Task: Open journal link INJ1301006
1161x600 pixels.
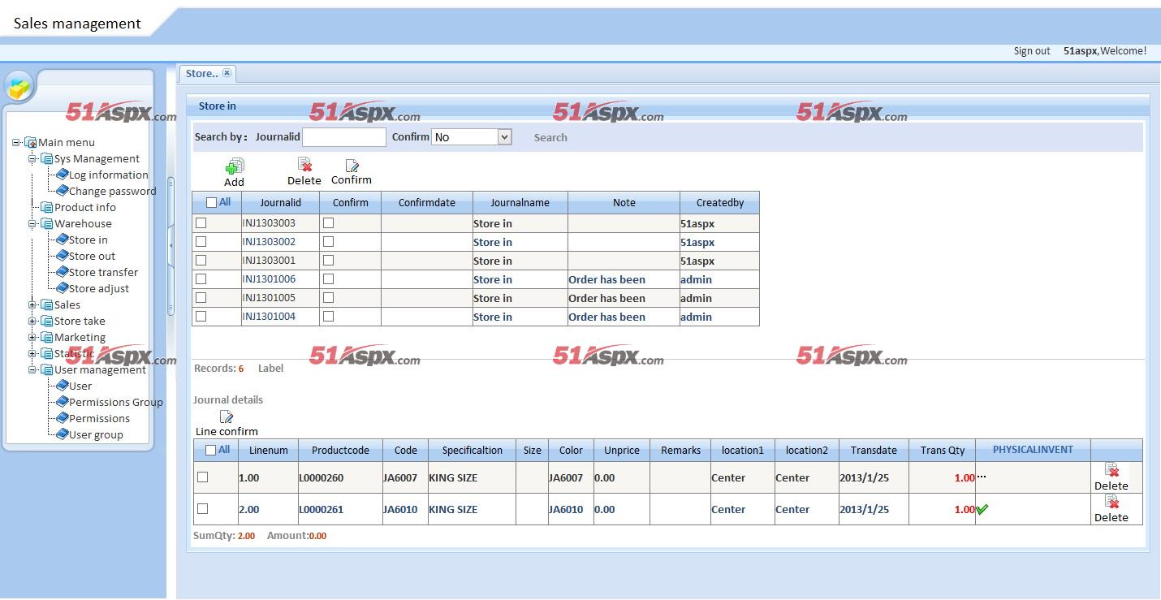Action: coord(269,279)
